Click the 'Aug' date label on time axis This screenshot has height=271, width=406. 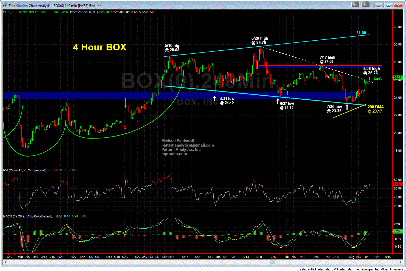coord(351,257)
